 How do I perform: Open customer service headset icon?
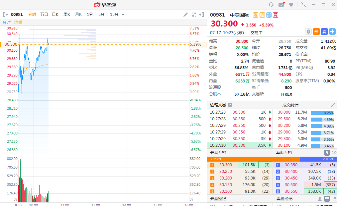click(x=271, y=5)
